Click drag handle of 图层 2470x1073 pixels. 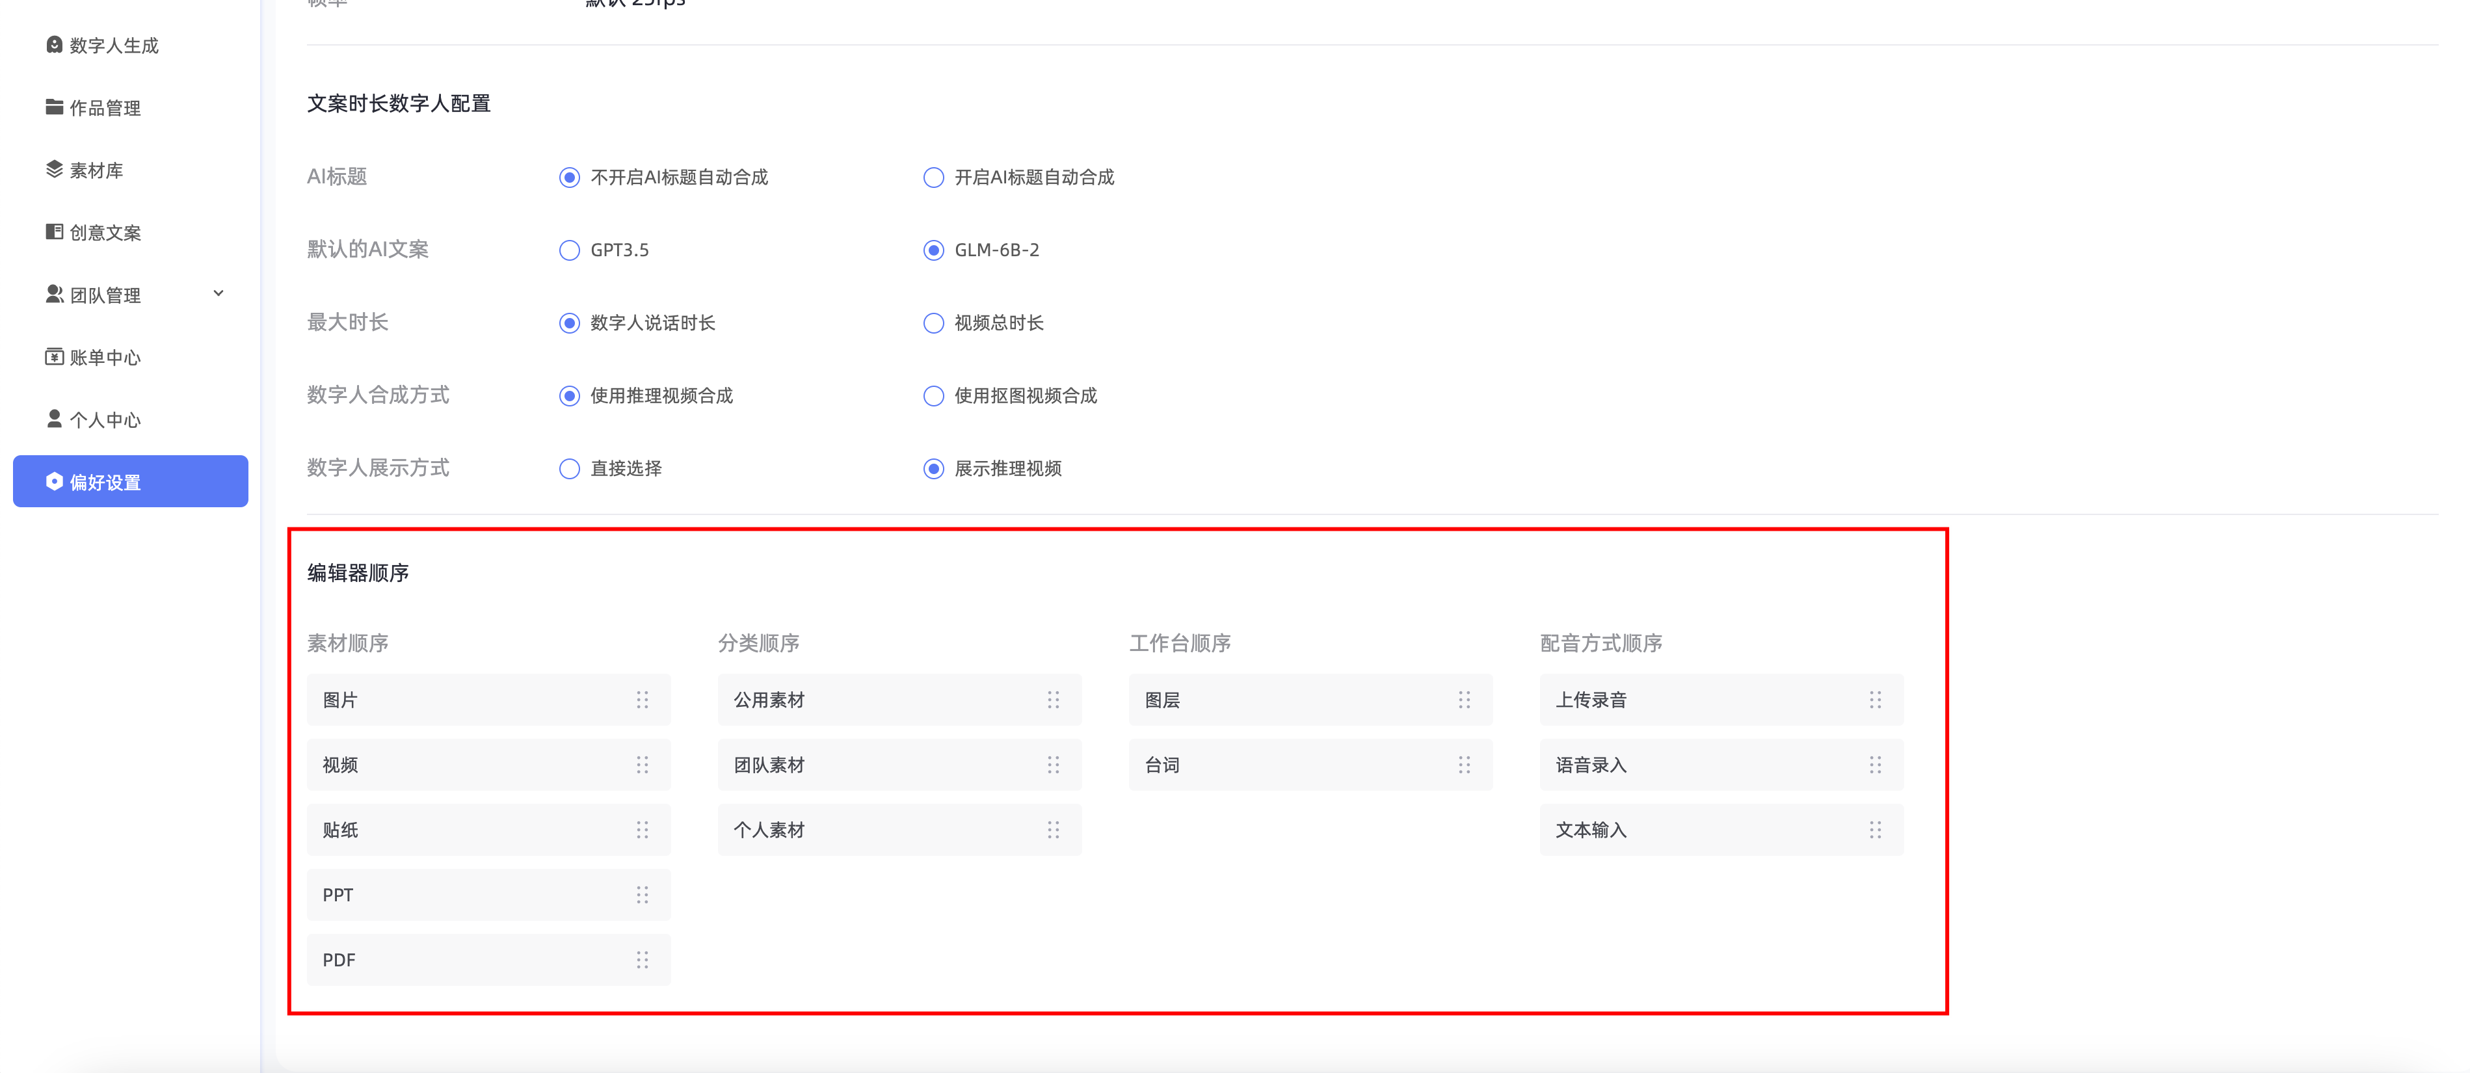1464,700
